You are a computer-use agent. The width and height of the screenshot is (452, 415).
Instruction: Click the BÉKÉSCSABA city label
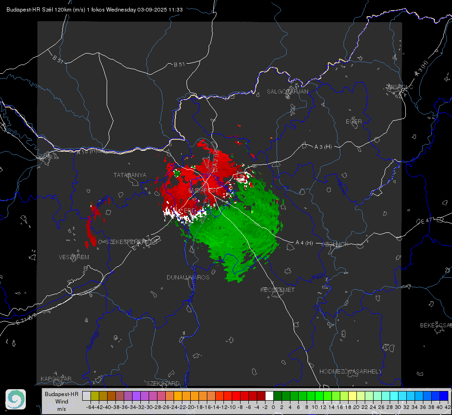point(436,326)
